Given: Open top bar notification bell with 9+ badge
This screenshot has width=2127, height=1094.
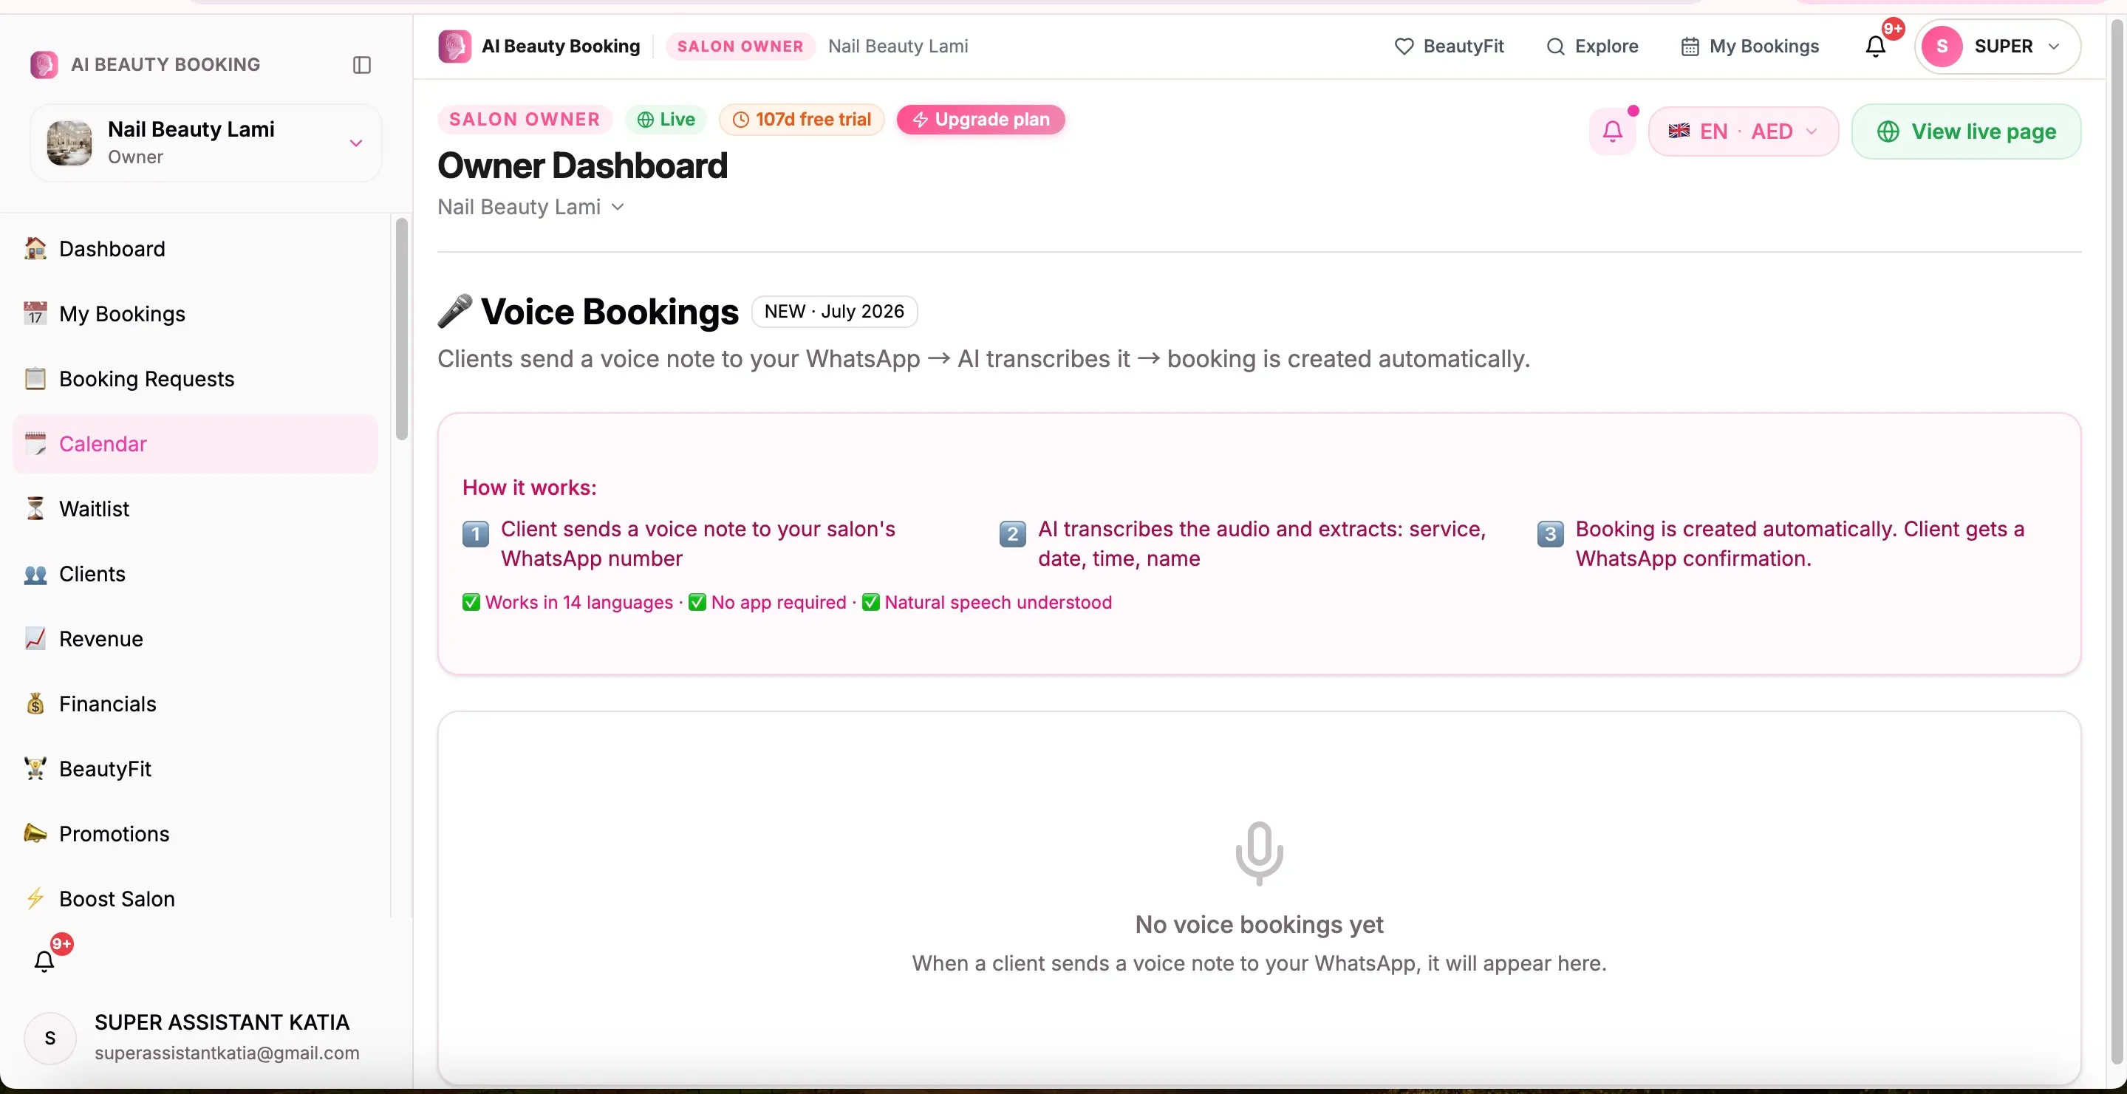Looking at the screenshot, I should [x=1876, y=47].
